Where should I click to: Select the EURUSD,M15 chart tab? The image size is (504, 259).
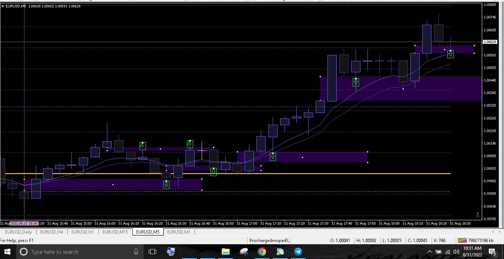point(115,232)
